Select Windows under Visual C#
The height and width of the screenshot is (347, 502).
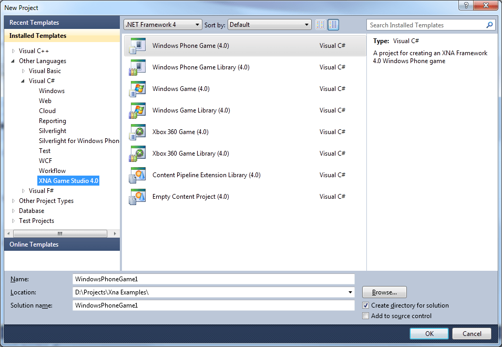[x=52, y=91]
